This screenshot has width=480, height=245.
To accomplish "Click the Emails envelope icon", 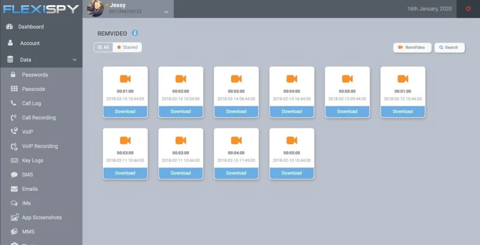I will point(14,189).
